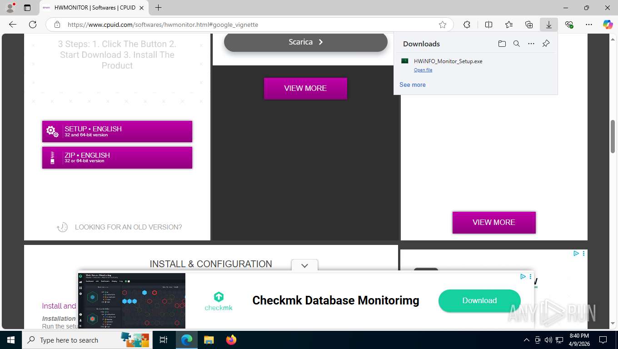
Task: Search downloads magnifier icon
Action: point(516,44)
